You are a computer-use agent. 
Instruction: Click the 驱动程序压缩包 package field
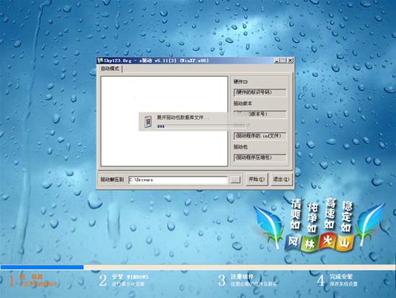(260, 158)
